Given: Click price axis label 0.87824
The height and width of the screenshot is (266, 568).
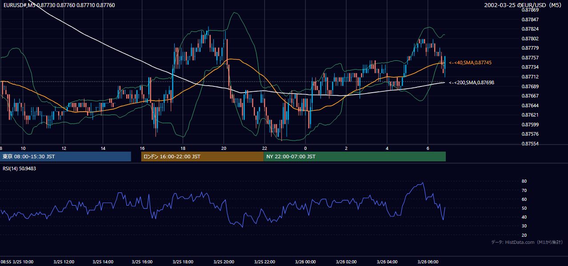Looking at the screenshot, I should pos(530,29).
